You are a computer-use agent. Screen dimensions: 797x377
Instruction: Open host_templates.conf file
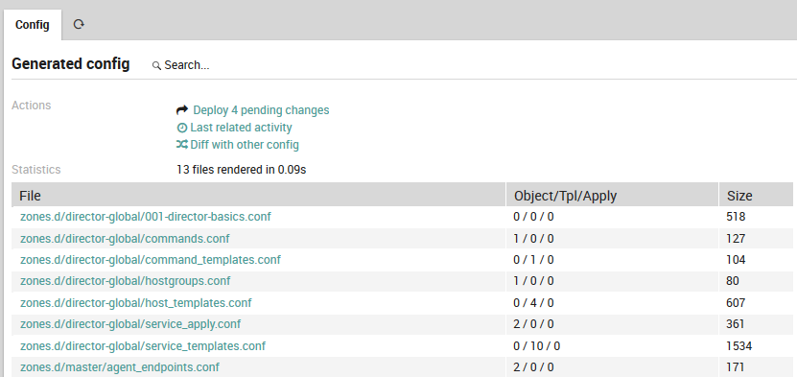pos(136,303)
